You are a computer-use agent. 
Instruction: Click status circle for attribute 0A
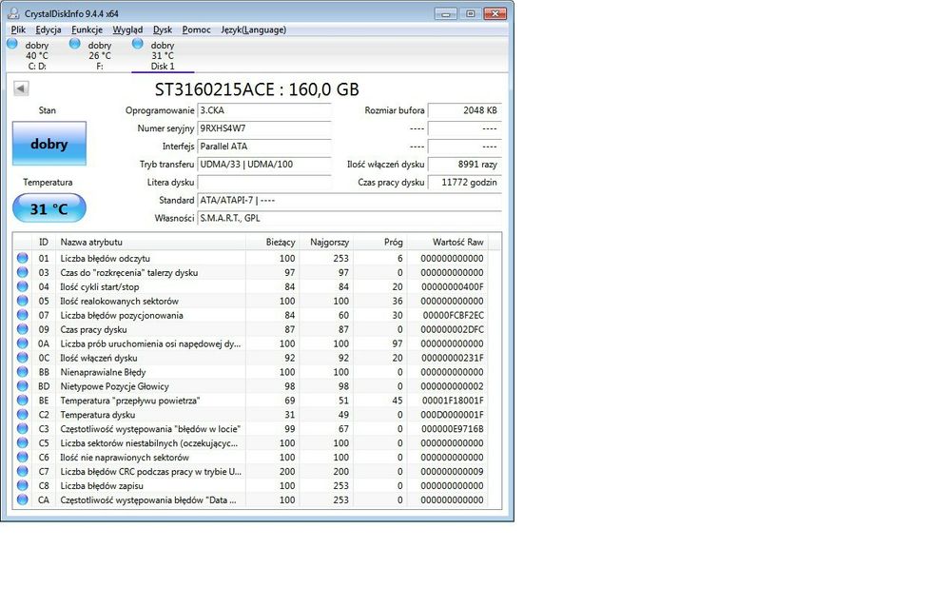click(23, 343)
